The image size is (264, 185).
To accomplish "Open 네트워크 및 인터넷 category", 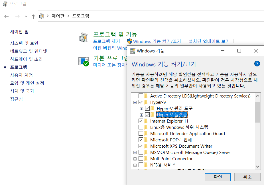I will click(29, 51).
